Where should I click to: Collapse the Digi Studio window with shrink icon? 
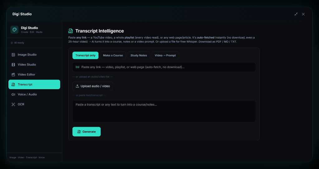(x=296, y=14)
